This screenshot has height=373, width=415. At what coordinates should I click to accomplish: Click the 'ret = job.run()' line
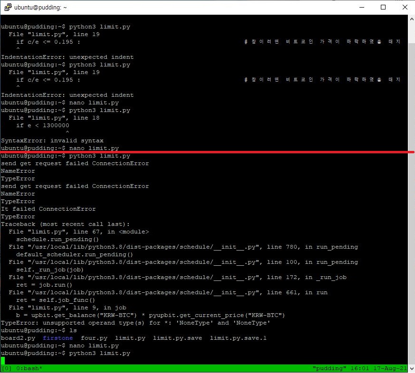(x=44, y=285)
